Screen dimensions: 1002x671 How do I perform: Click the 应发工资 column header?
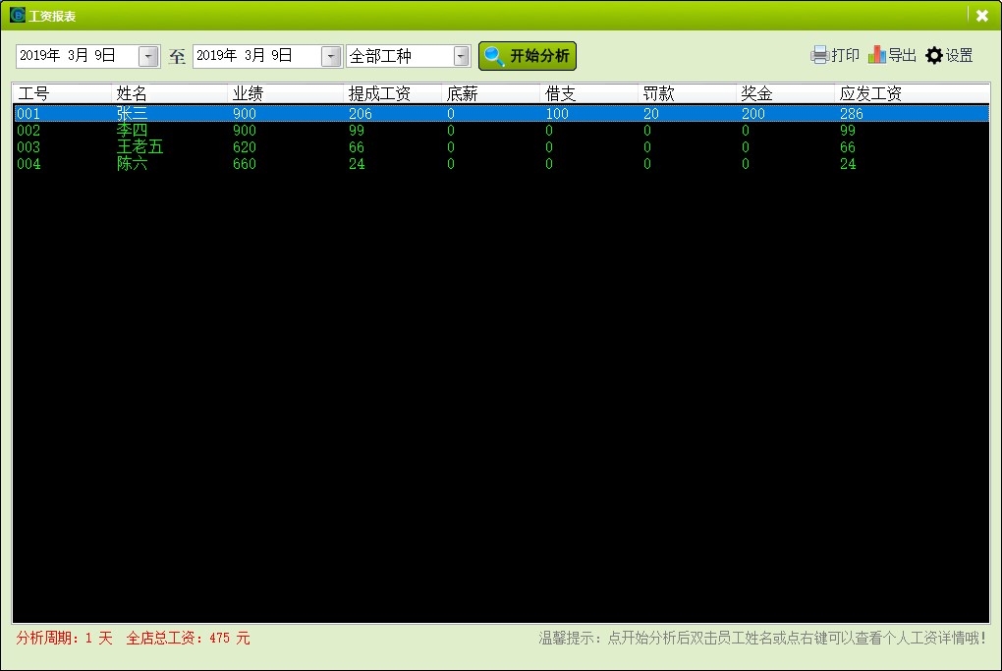point(870,94)
